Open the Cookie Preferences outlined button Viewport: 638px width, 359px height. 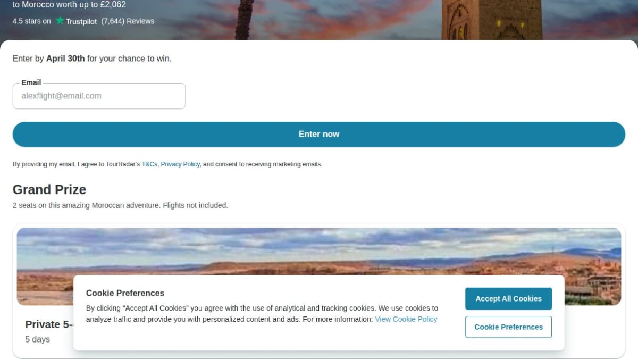coord(508,327)
